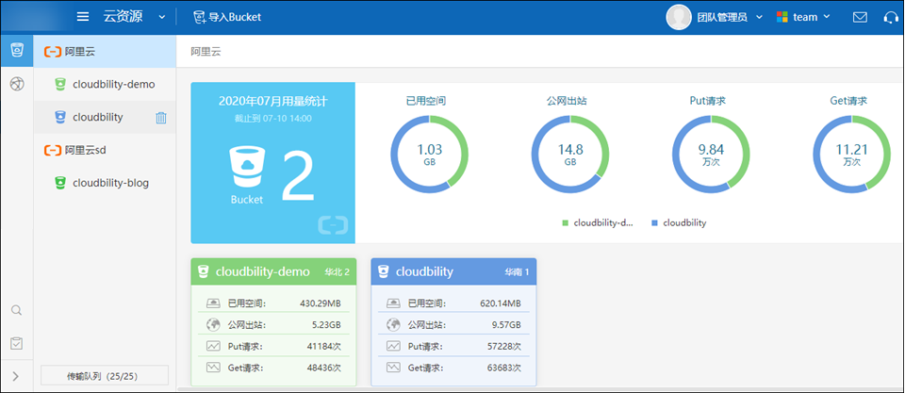Click the 48436次 value
This screenshot has width=905, height=393.
pos(323,368)
